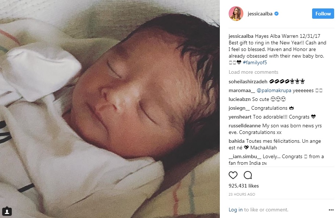View who liked via 925,431 likes

244,186
